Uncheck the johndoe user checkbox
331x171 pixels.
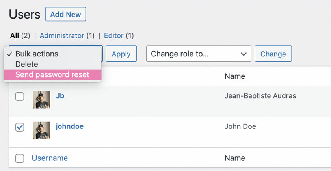pos(20,127)
